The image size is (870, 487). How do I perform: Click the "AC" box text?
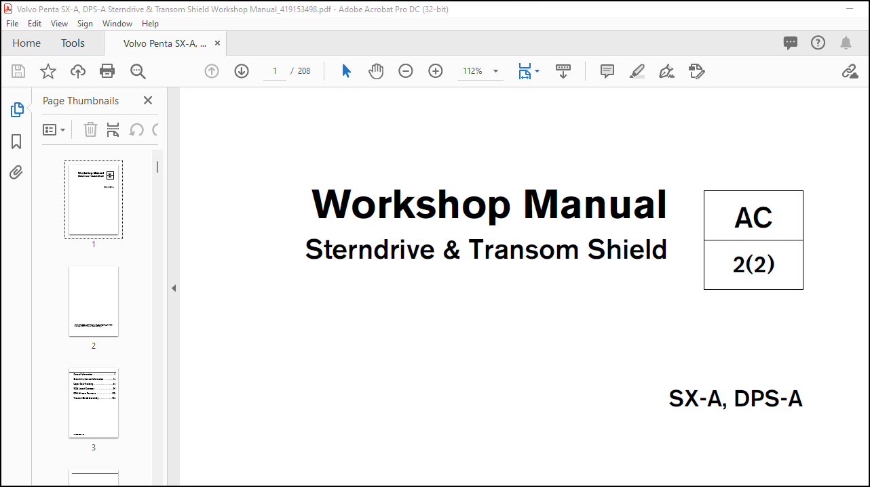[x=753, y=217]
